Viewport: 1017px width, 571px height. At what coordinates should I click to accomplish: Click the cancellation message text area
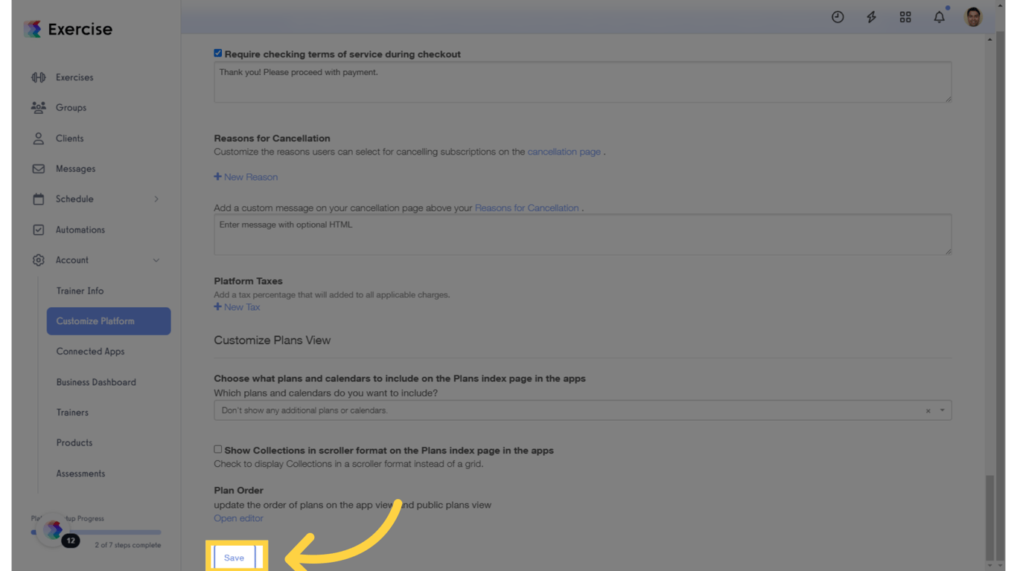click(582, 234)
